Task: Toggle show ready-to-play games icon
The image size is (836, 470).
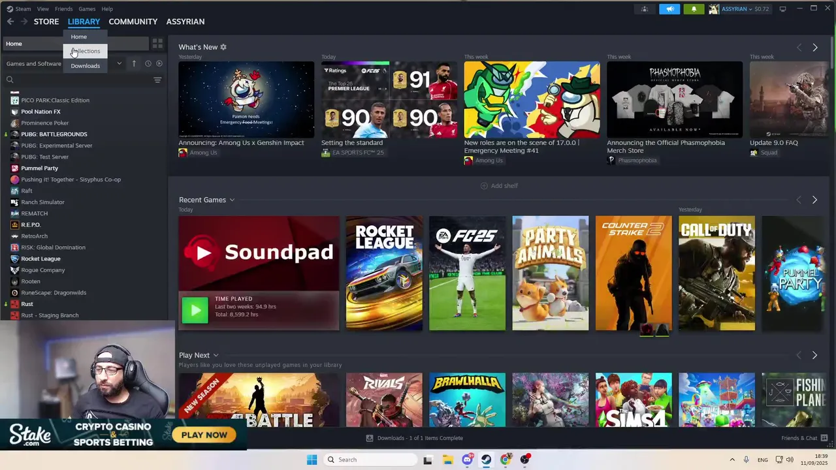Action: [x=159, y=63]
